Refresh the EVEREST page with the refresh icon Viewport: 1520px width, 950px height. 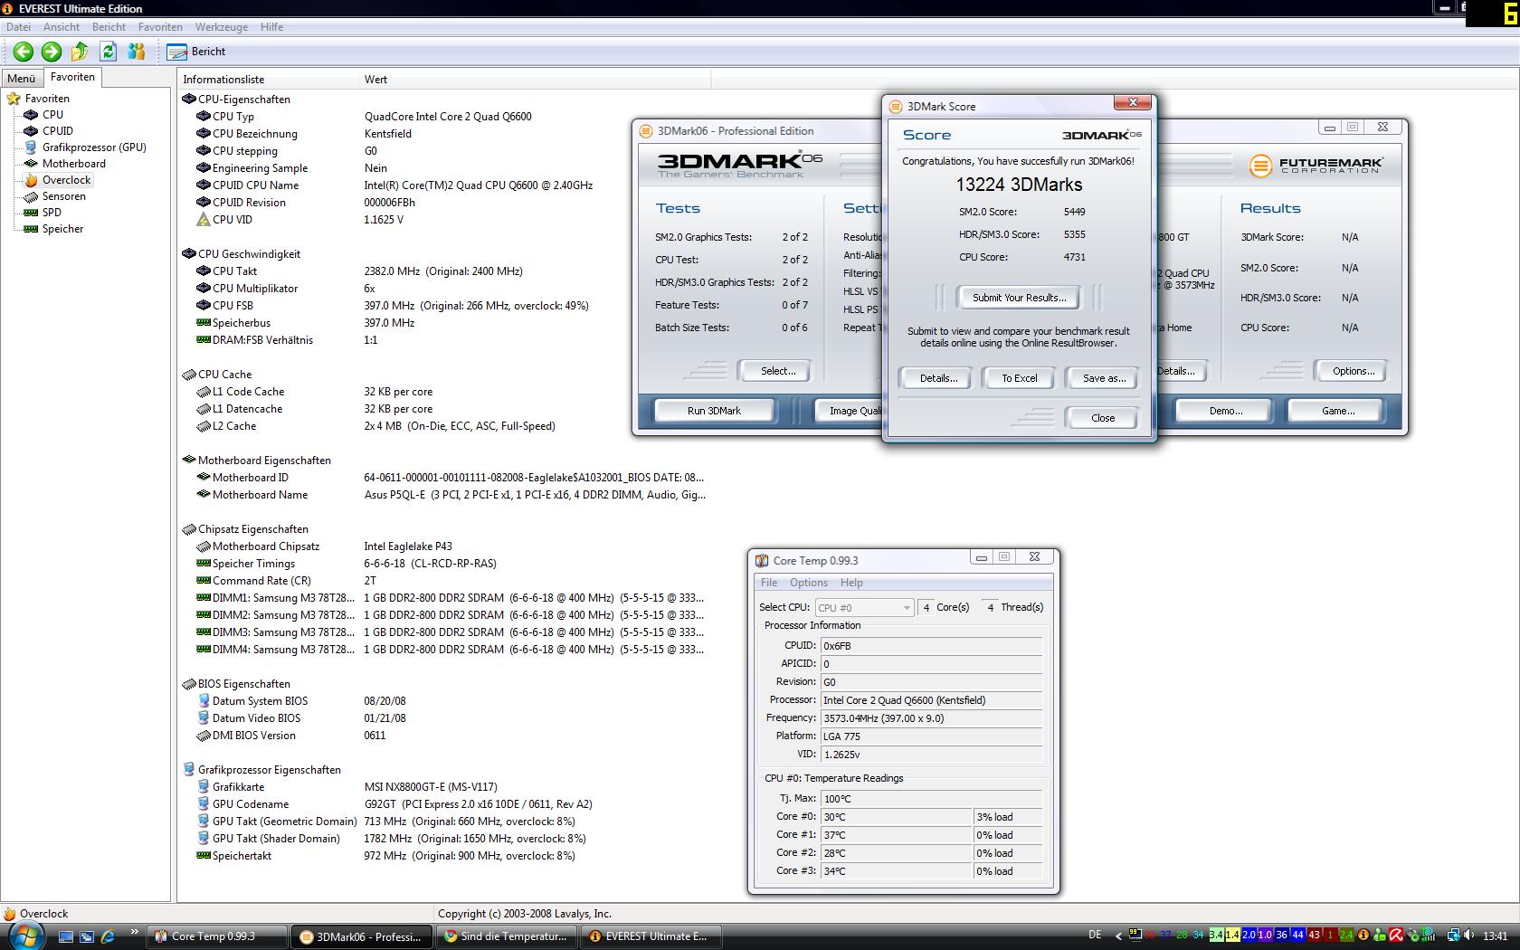coord(109,52)
